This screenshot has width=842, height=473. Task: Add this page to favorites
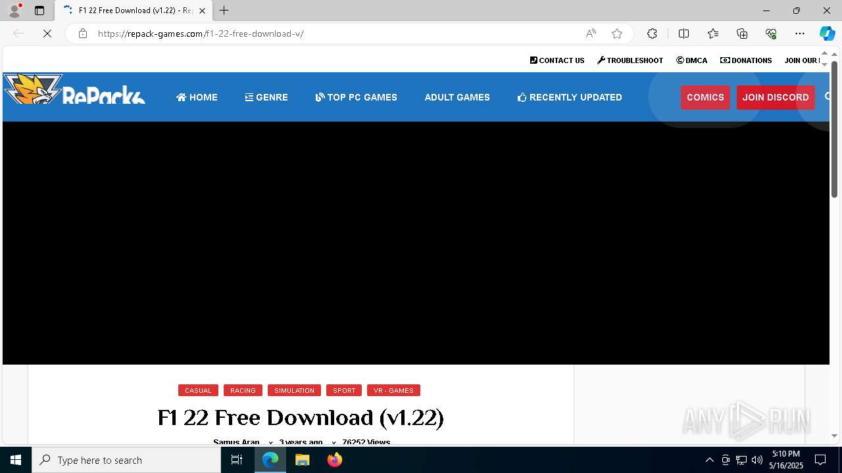[x=617, y=34]
